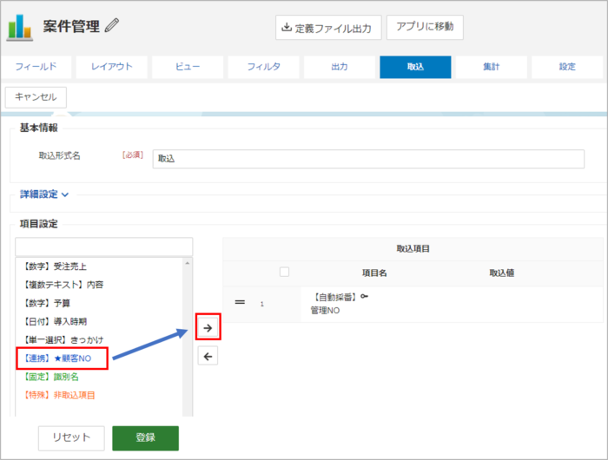Click the item search box above the list

(104, 246)
